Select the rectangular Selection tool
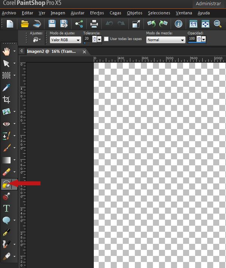The width and height of the screenshot is (226, 268). pyautogui.click(x=6, y=75)
